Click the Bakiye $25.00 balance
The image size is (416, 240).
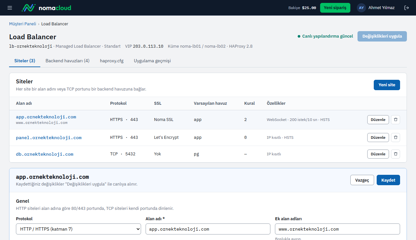pyautogui.click(x=302, y=8)
